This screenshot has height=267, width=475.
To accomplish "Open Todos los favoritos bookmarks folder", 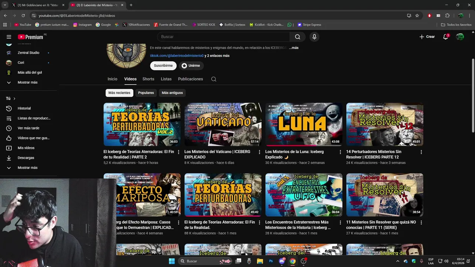I will pos(456,25).
